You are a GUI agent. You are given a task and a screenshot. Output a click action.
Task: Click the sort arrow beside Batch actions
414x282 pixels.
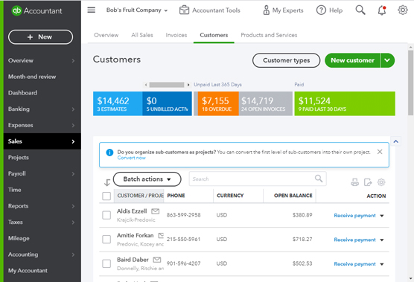pos(107,182)
